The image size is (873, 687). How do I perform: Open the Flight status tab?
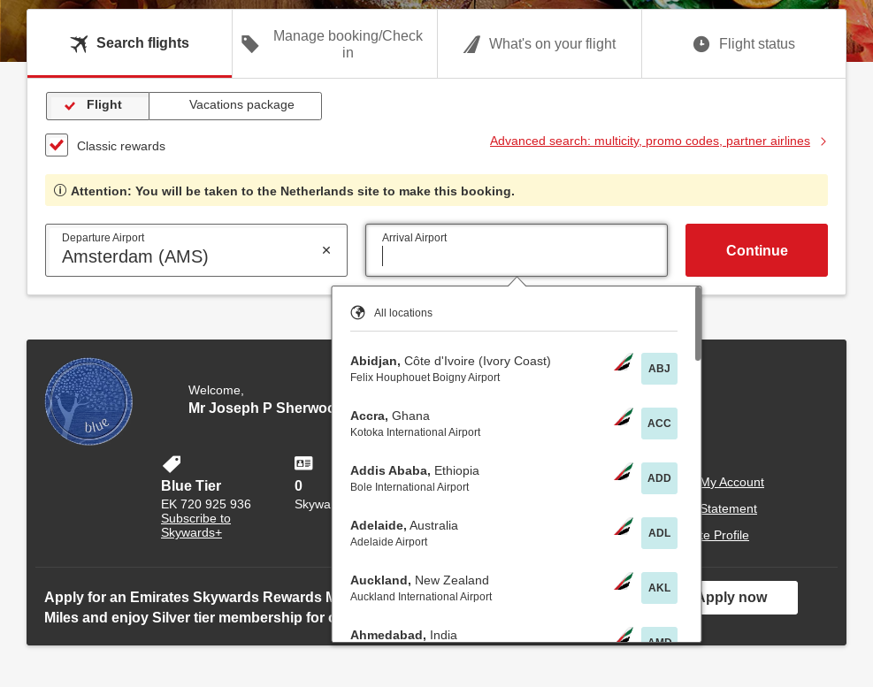(744, 43)
